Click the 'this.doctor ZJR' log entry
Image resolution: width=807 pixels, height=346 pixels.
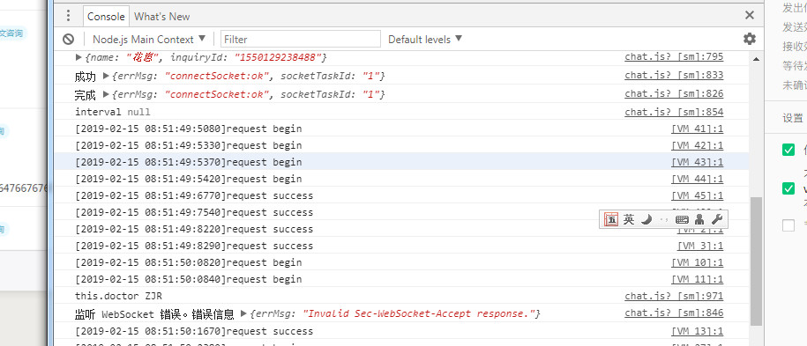[x=118, y=296]
